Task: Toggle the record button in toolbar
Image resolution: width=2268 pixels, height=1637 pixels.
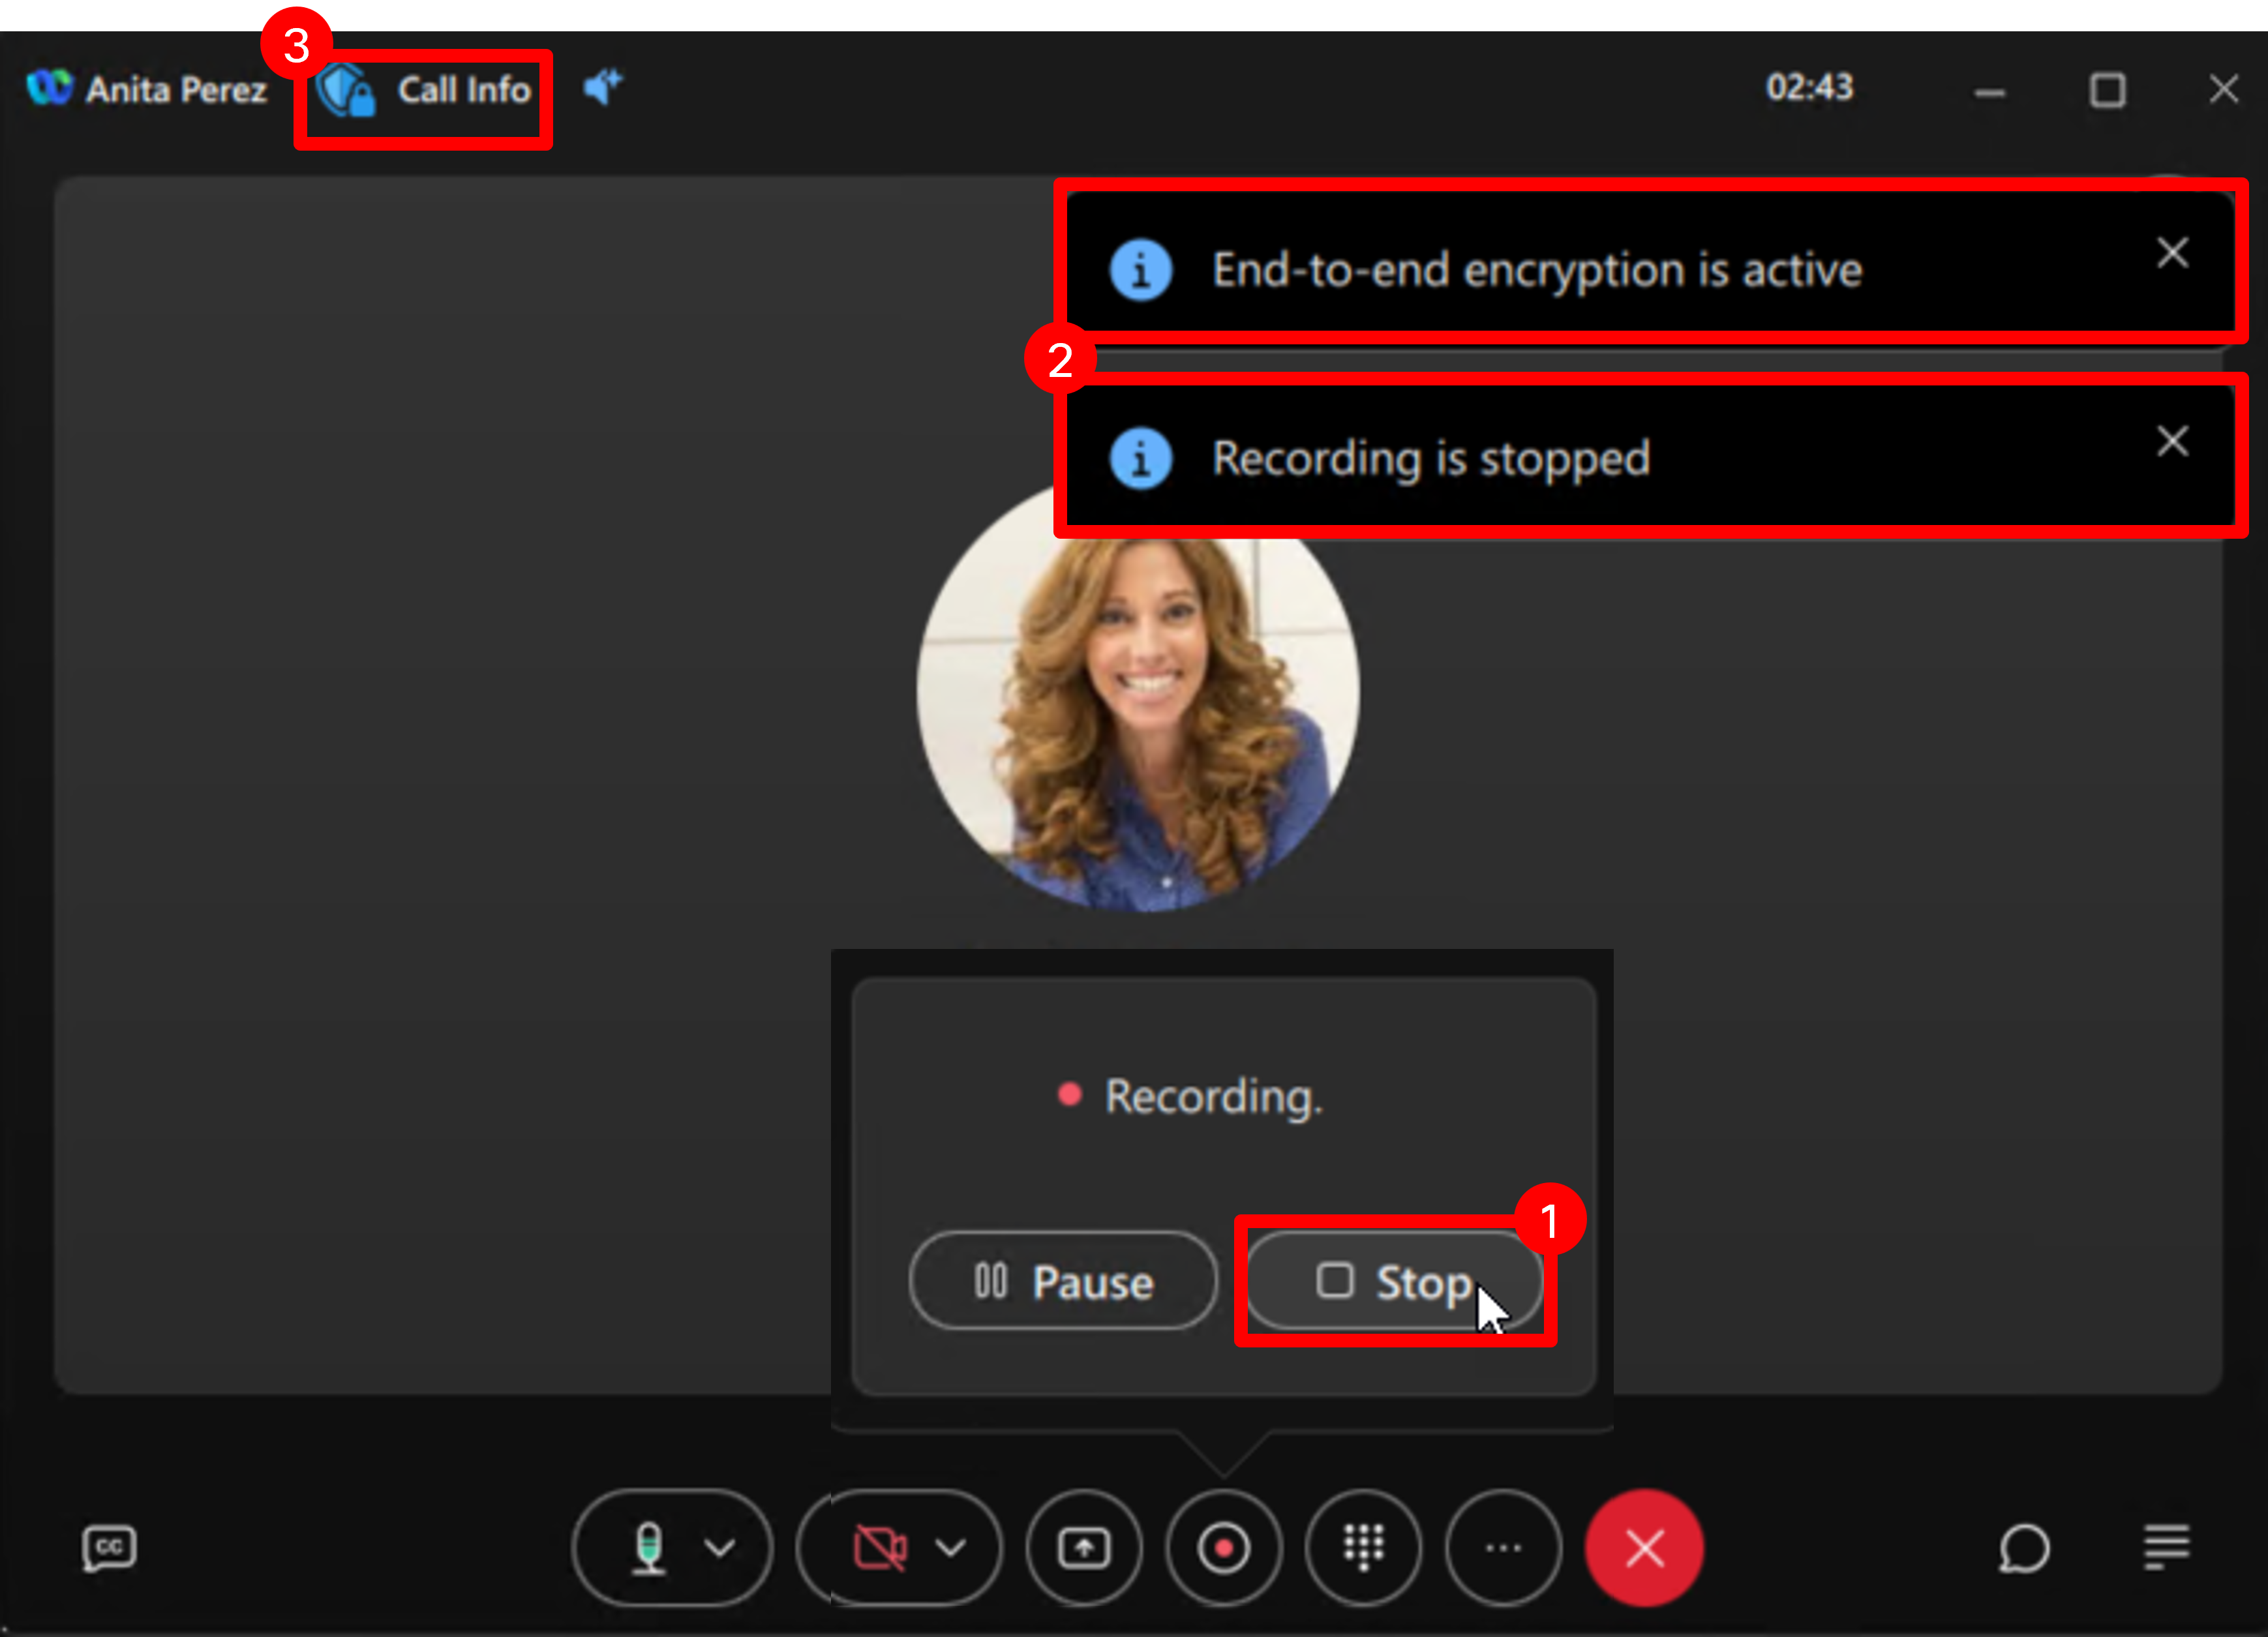Action: (x=1223, y=1547)
